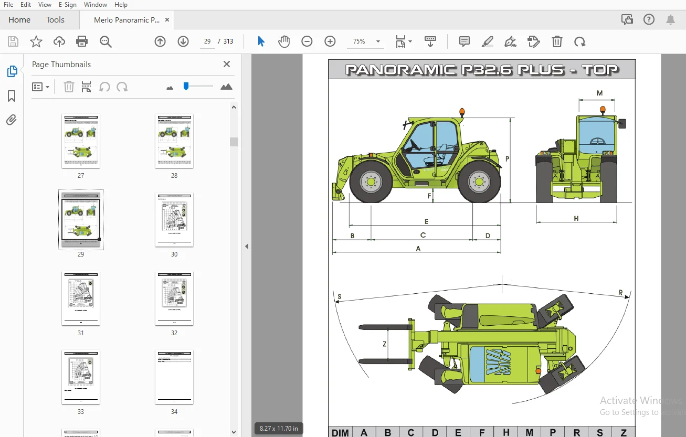Open the Sign document pen tool
686x437 pixels.
510,41
